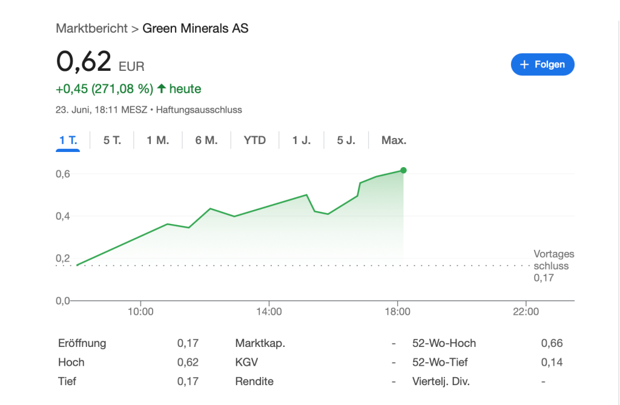This screenshot has height=405, width=620.
Task: Click the Vortagesschluss 0,17 label
Action: pyautogui.click(x=553, y=266)
